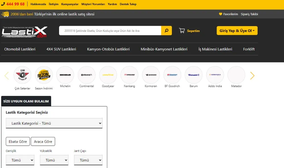Viewport: 284px width, 168px height.
Task: Switch to Ebata Göre tab
Action: (x=18, y=141)
